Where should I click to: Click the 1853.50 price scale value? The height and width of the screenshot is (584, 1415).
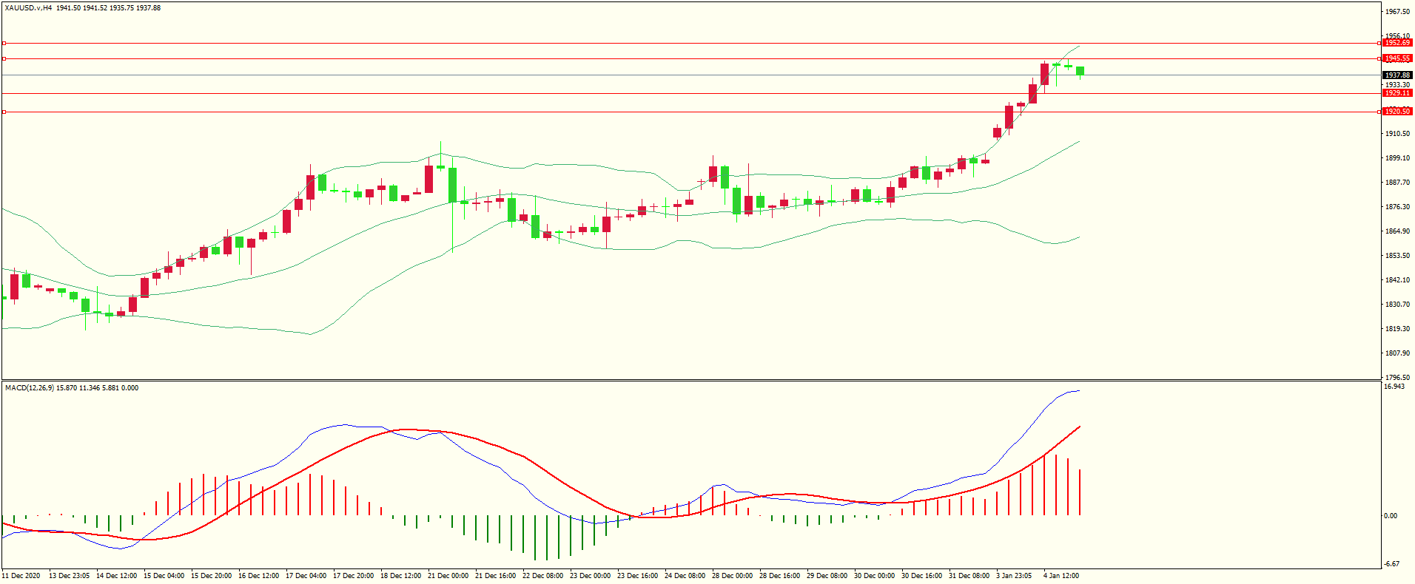(1397, 256)
